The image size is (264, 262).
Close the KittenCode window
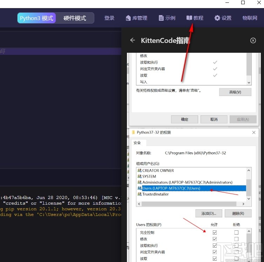259,2
